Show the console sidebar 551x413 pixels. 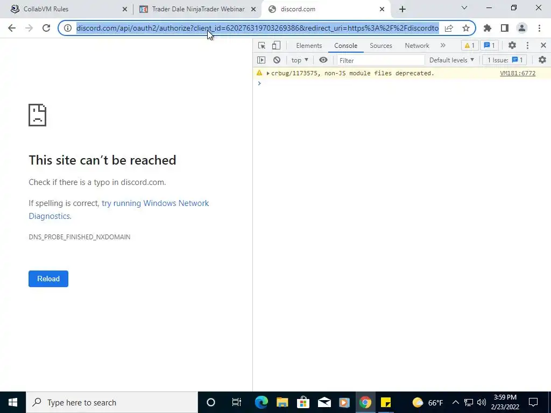[x=261, y=60]
